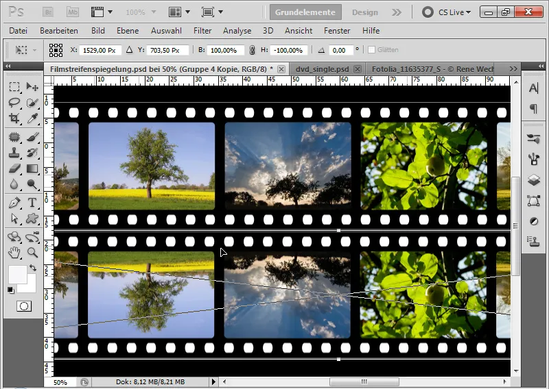Close the dvd_single.psd tab

(x=357, y=69)
